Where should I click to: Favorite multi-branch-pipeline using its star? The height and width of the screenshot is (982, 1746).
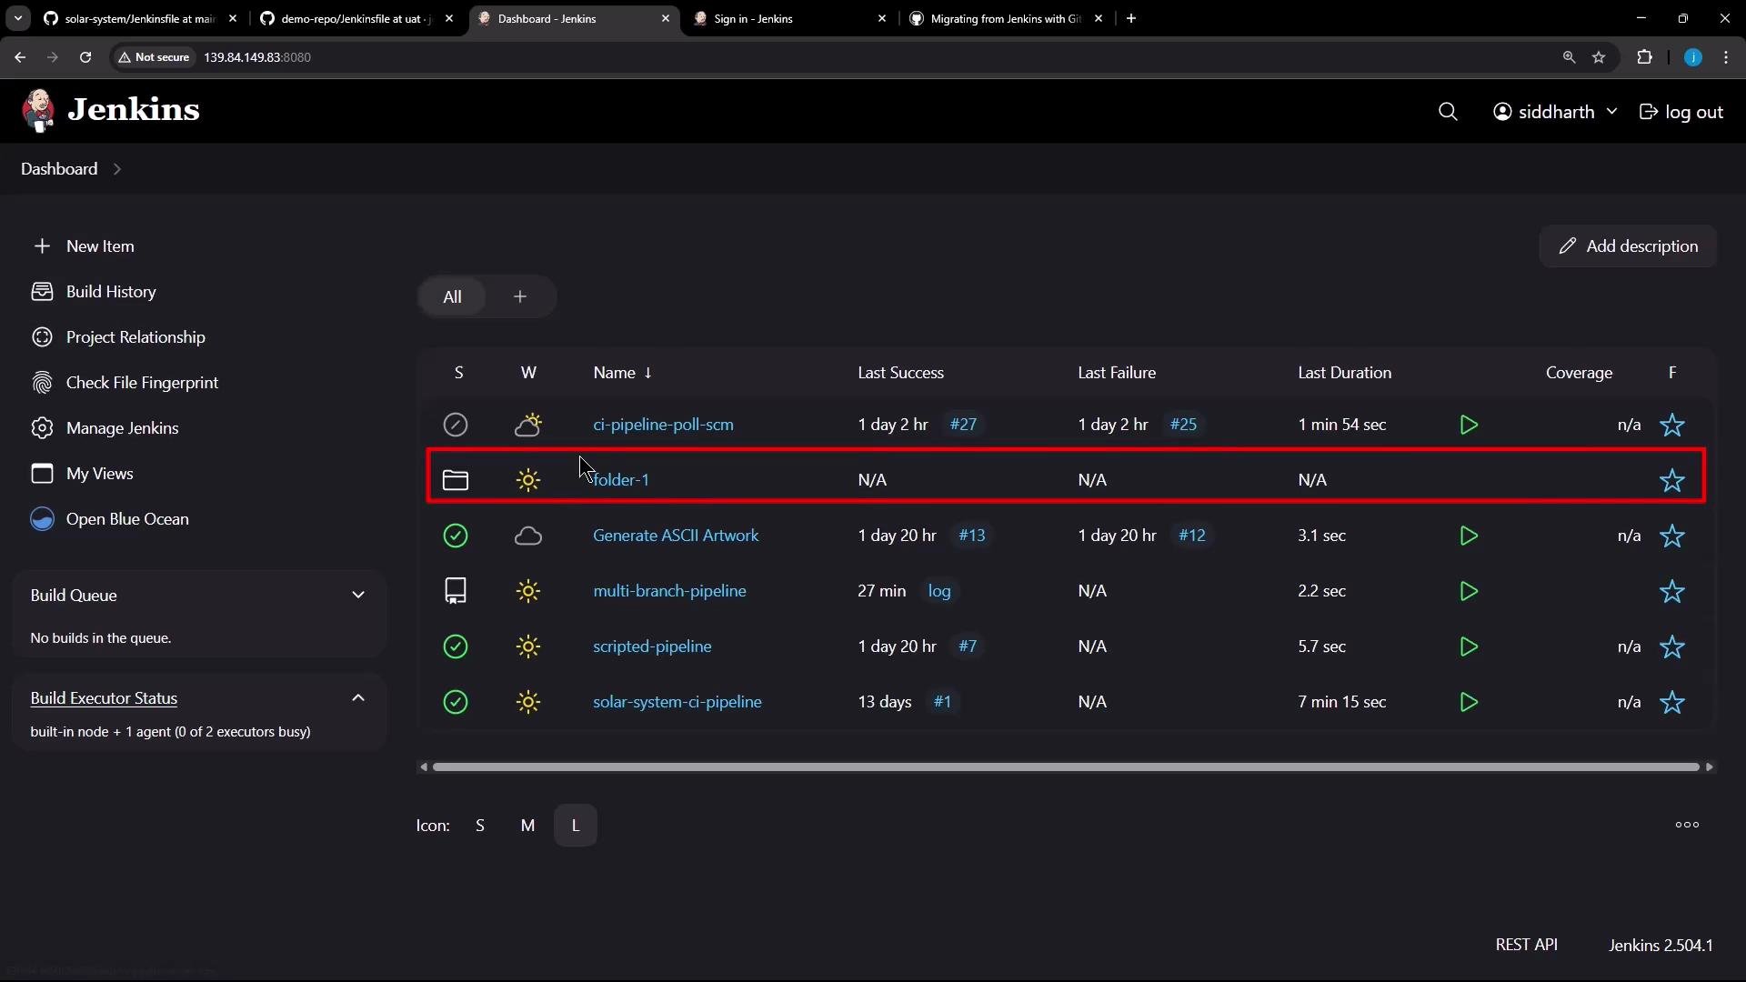pos(1672,591)
